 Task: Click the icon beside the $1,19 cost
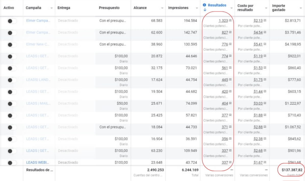265,56
